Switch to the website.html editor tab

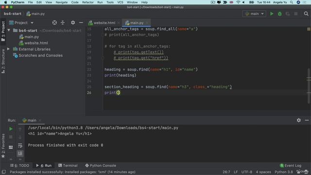coord(104,23)
